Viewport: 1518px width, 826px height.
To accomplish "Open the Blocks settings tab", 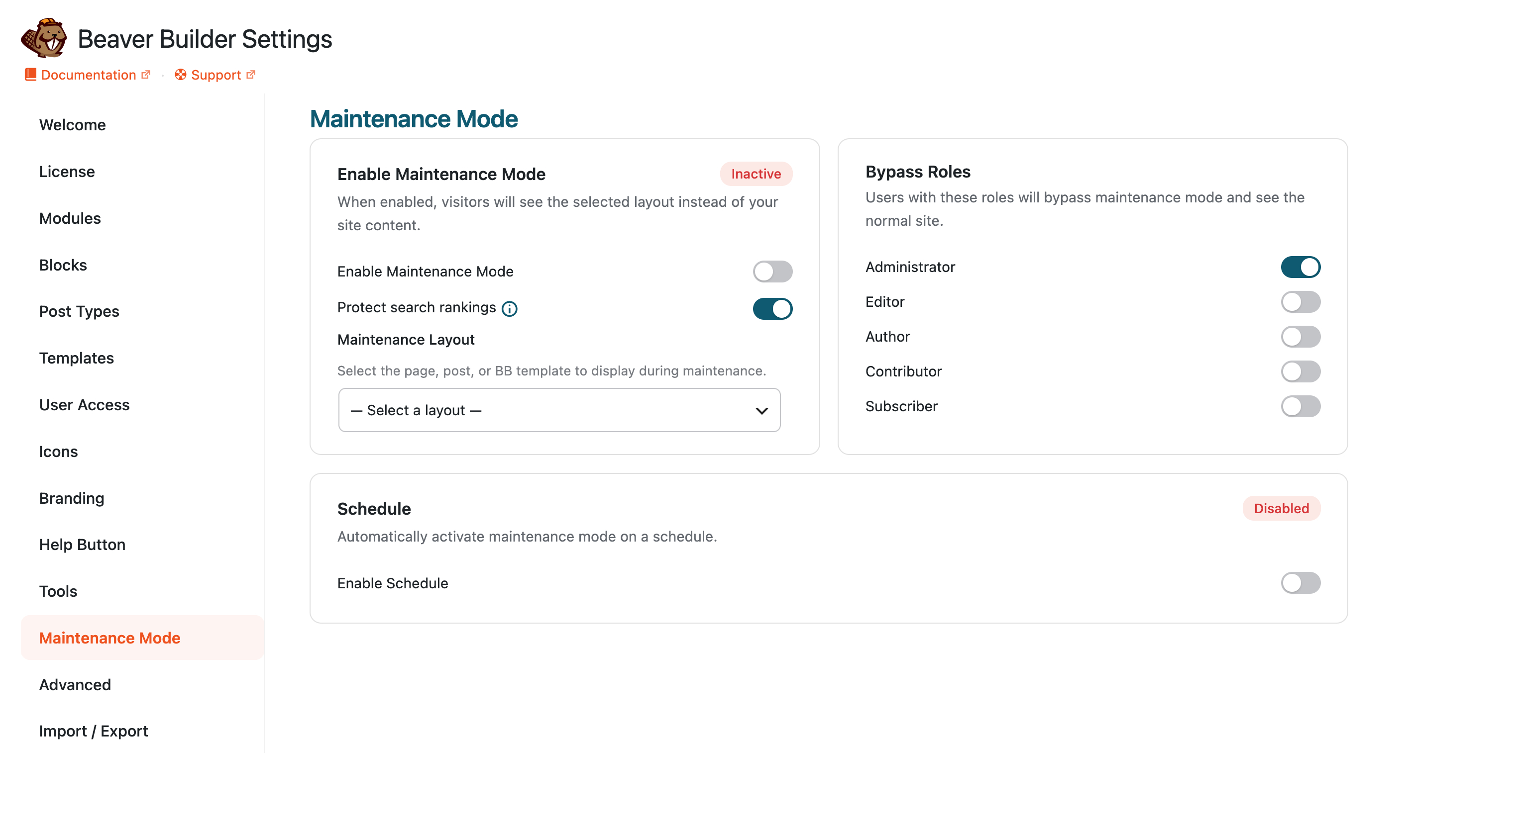I will [142, 265].
